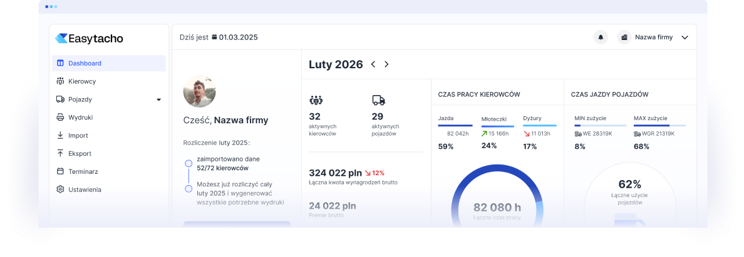This screenshot has width=744, height=257.
Task: Click the date 01.03.2025
Action: click(238, 38)
